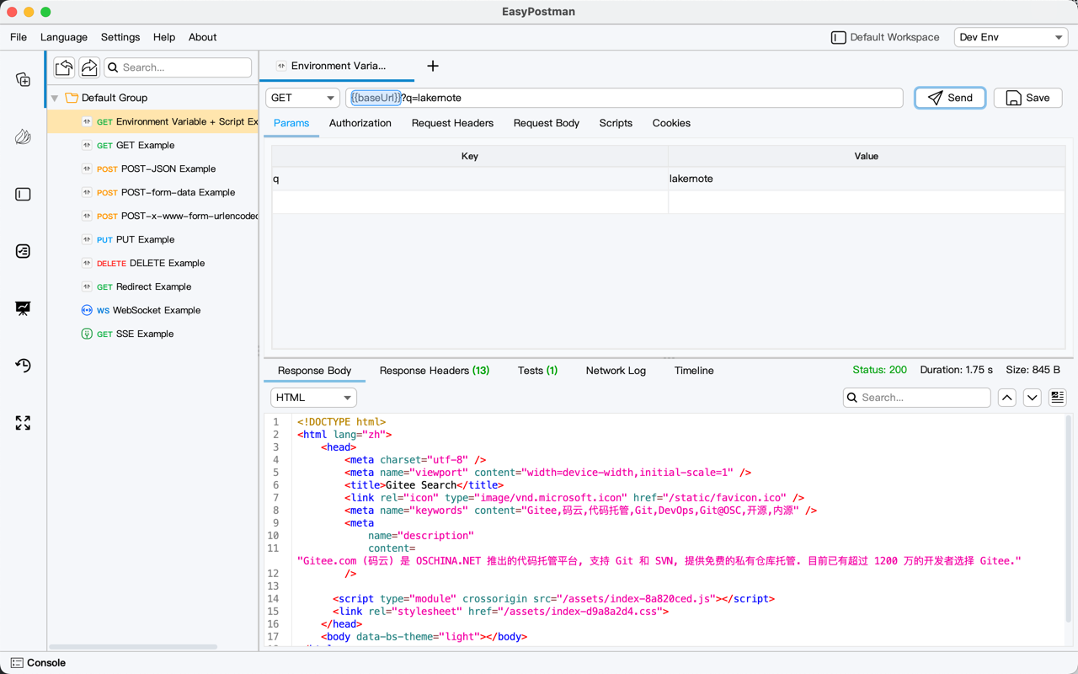Click the empty Key cell in second row
The height and width of the screenshot is (674, 1078).
pyautogui.click(x=470, y=202)
